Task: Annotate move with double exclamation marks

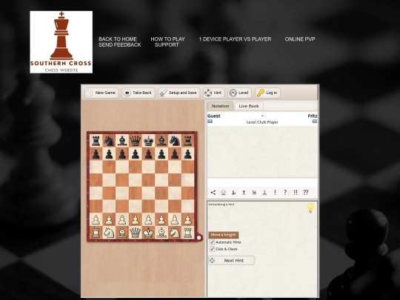Action: point(296,193)
